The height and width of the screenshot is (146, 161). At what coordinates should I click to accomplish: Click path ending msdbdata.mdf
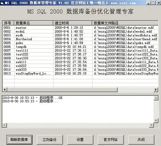126,35
